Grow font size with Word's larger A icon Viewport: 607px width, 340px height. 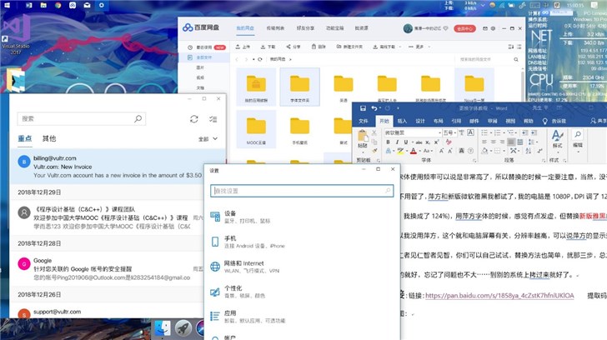[x=441, y=151]
